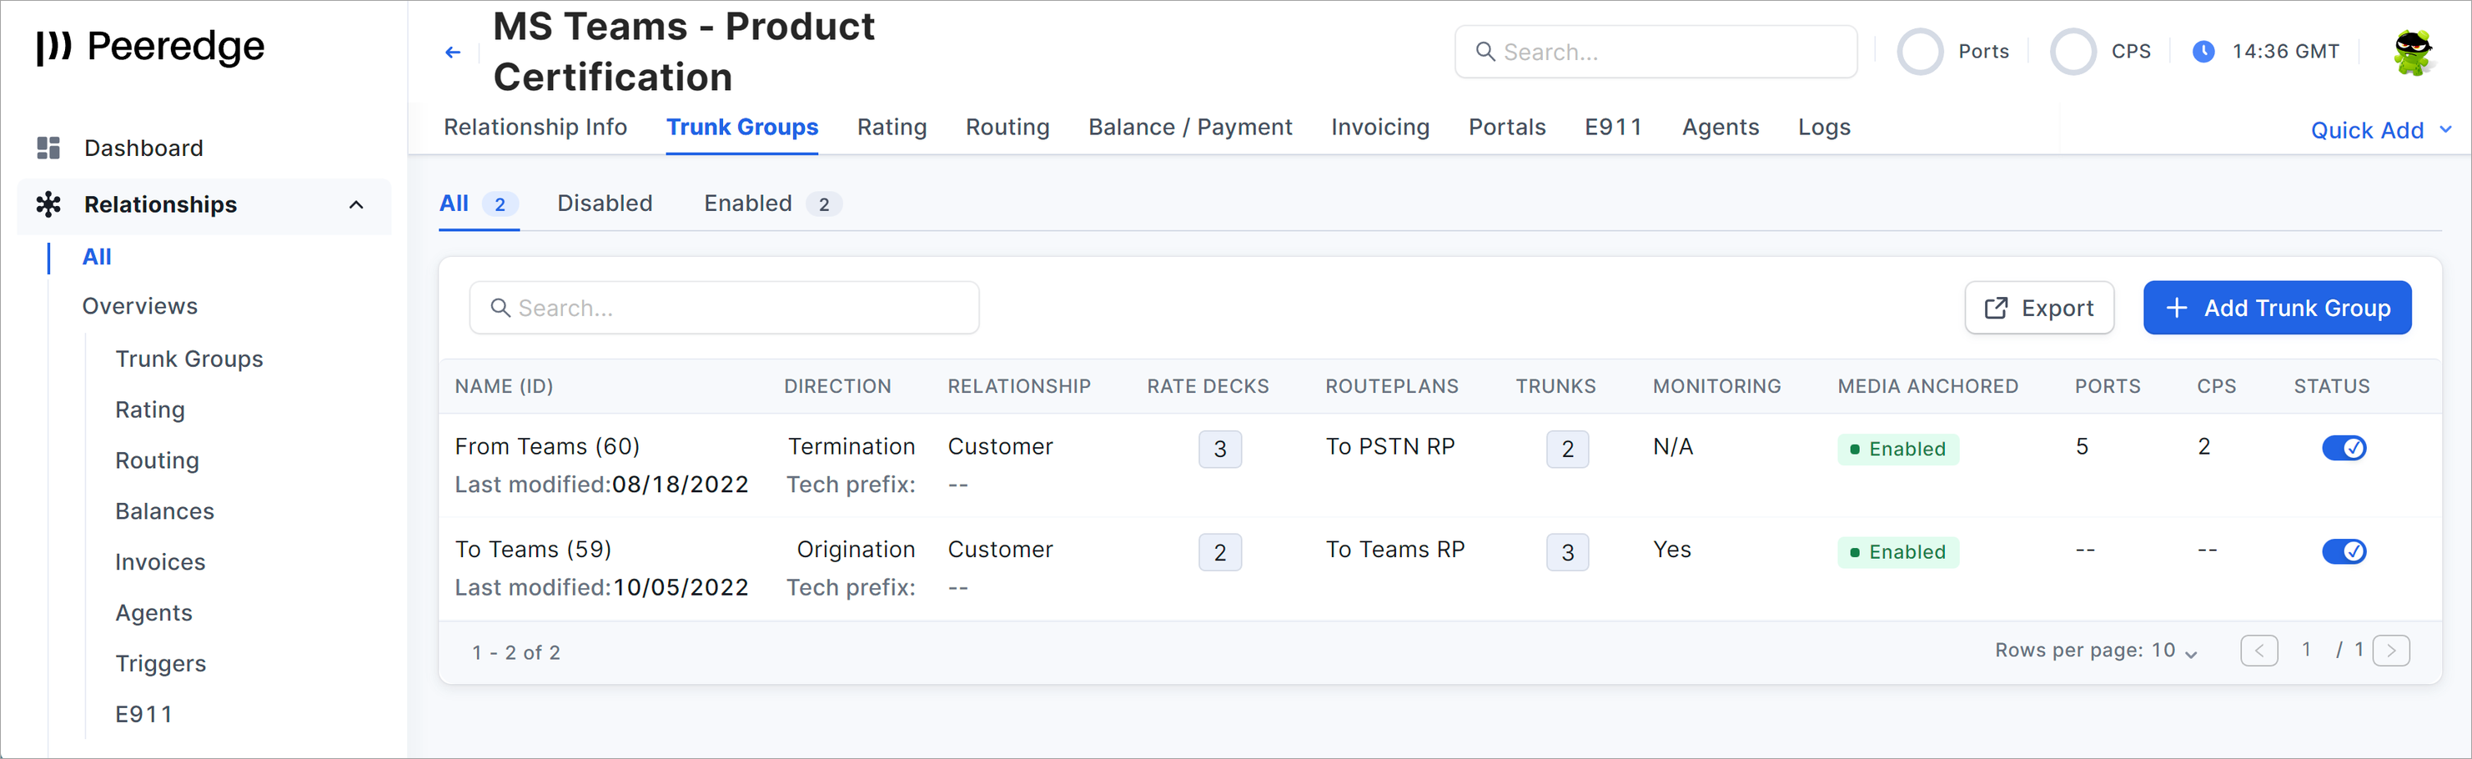Filter by Enabled trunk groups
The width and height of the screenshot is (2472, 759).
coord(772,204)
